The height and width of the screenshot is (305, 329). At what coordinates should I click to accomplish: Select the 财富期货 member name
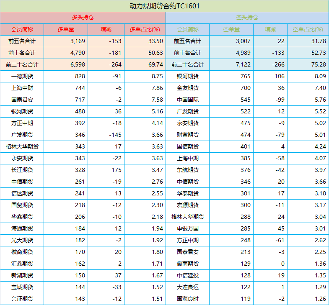(188, 135)
